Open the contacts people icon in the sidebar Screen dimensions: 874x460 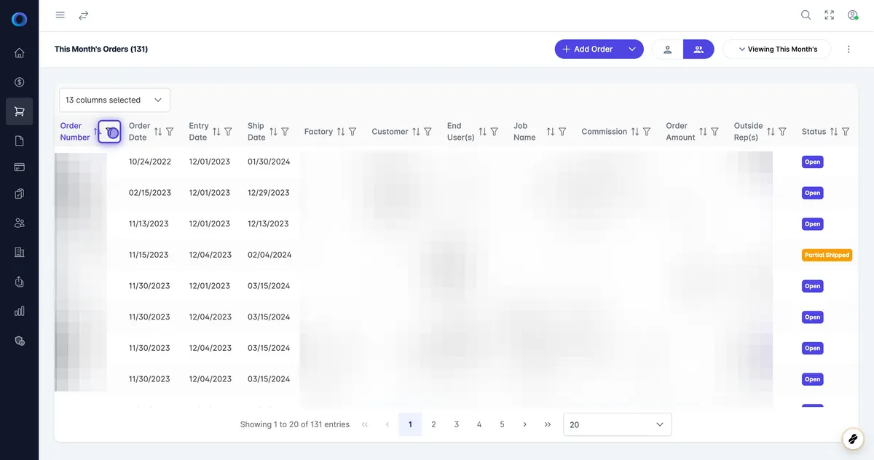(x=19, y=223)
